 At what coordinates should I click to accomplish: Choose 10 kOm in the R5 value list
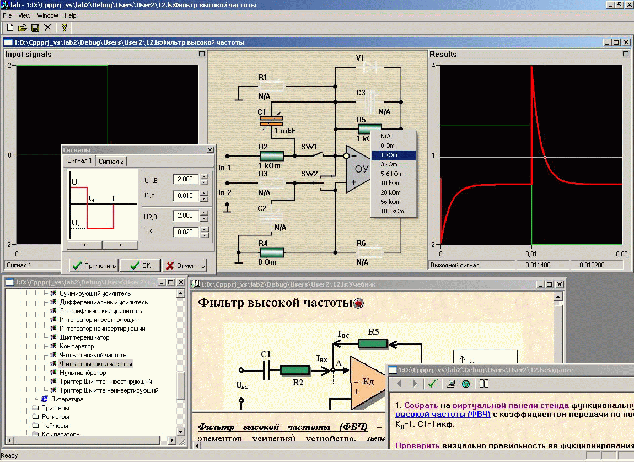coord(394,183)
